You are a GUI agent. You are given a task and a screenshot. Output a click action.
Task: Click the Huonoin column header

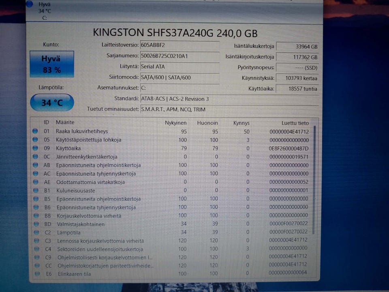coord(207,123)
